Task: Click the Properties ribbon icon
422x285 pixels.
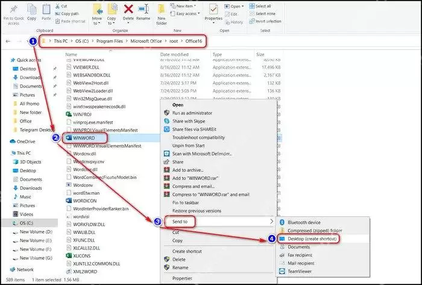Action: [213, 10]
